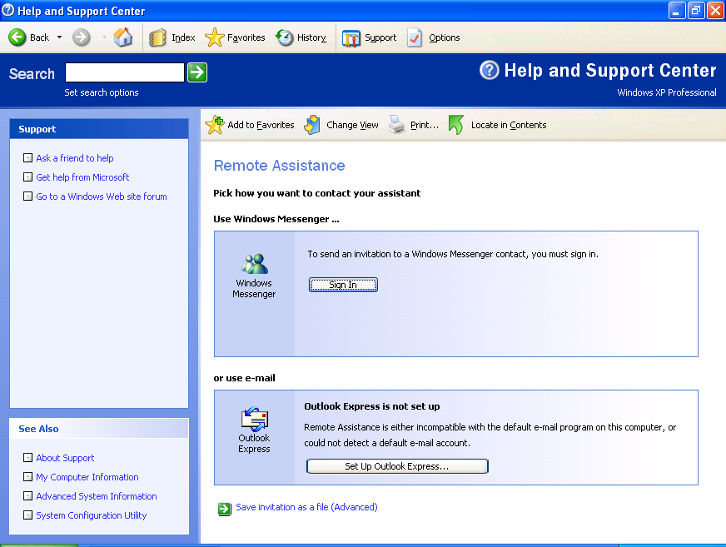The width and height of the screenshot is (726, 547).
Task: Click the Options checklist icon
Action: tap(415, 38)
